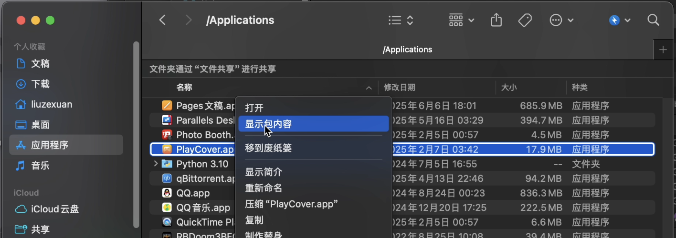
Task: Open 文稿 in the sidebar
Action: (x=66, y=63)
